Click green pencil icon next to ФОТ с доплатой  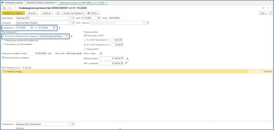tap(126, 63)
